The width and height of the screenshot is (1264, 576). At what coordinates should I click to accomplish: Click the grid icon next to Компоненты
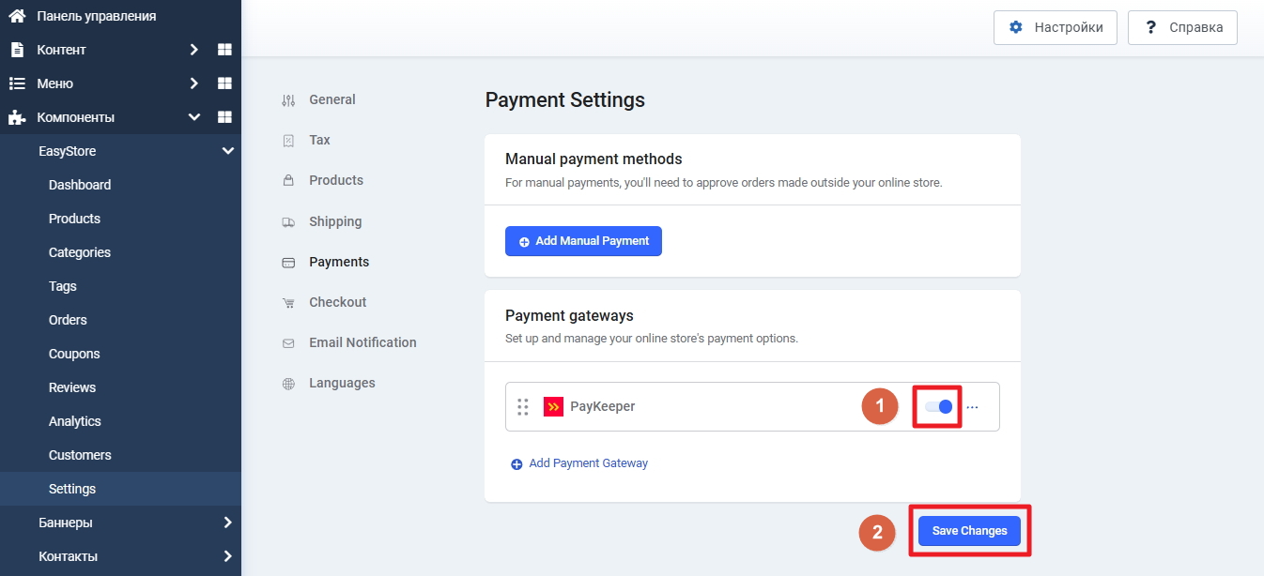tap(224, 117)
